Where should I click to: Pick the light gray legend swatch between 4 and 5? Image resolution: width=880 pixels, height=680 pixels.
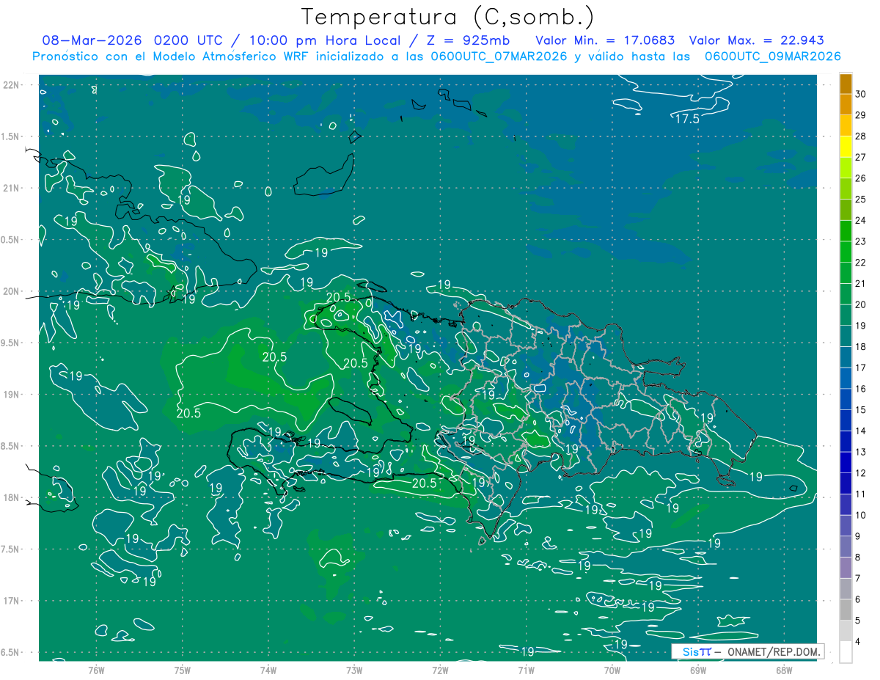[846, 631]
